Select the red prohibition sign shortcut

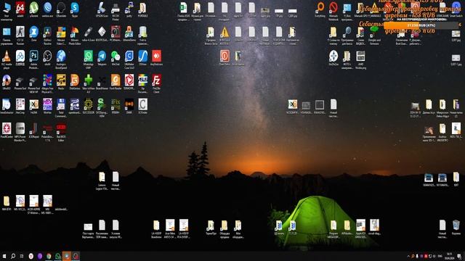coord(333,7)
